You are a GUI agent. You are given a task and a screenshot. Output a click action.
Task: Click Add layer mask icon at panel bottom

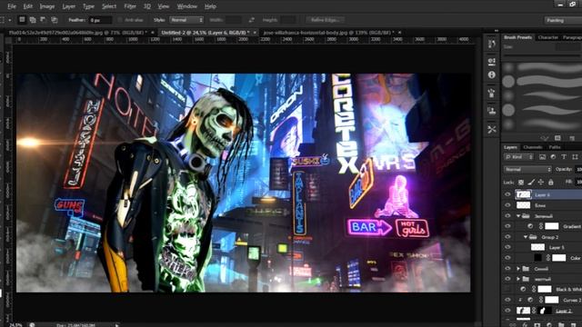coord(537,325)
